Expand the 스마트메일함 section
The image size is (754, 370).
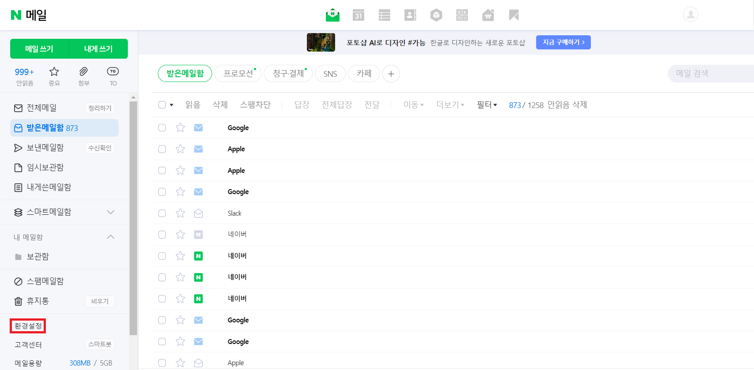[x=111, y=212]
